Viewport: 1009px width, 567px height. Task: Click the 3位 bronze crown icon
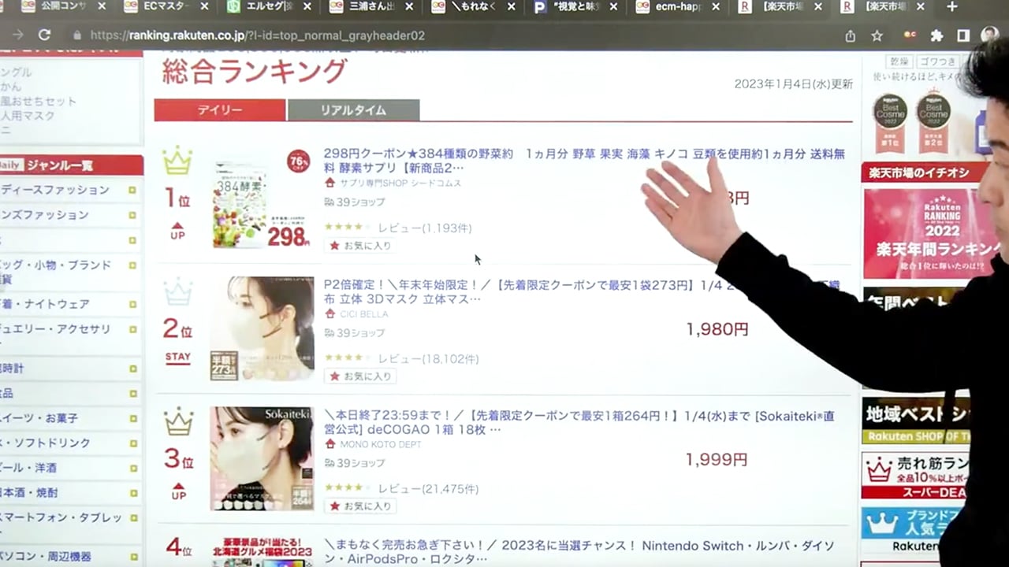point(178,422)
